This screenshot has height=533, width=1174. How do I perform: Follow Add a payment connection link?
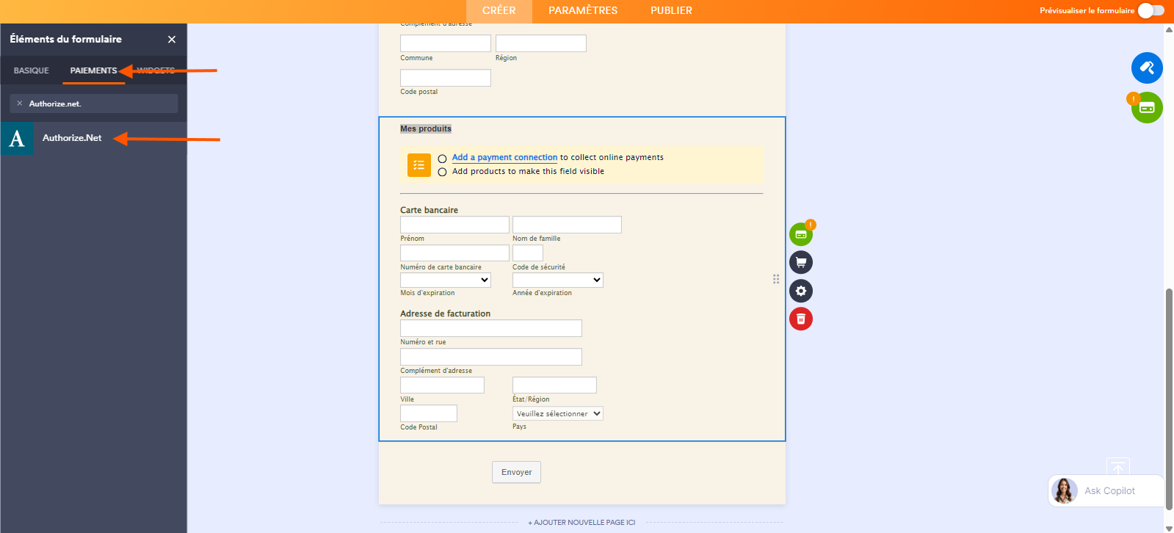coord(504,157)
